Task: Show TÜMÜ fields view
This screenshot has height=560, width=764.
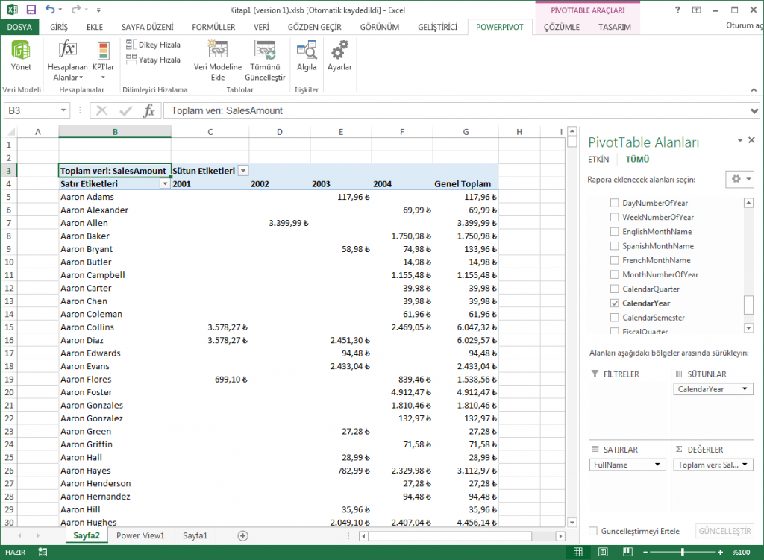Action: point(637,160)
